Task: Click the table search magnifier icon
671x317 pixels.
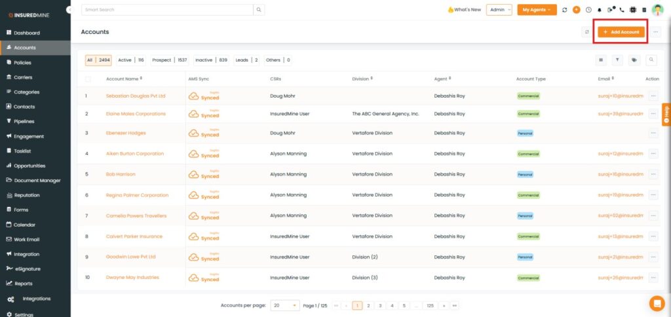Action: pyautogui.click(x=651, y=60)
